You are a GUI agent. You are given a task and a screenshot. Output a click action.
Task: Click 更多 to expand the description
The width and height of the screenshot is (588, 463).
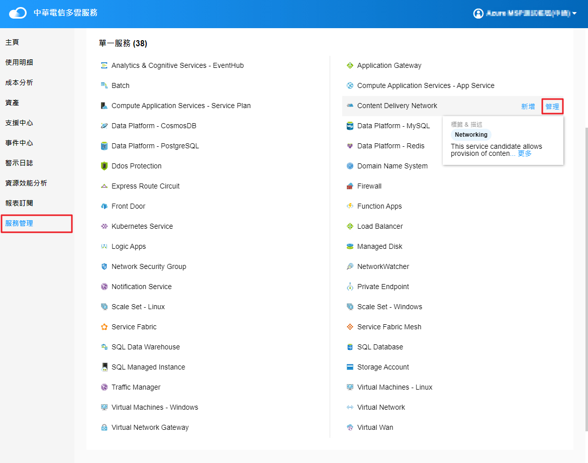[x=525, y=153]
